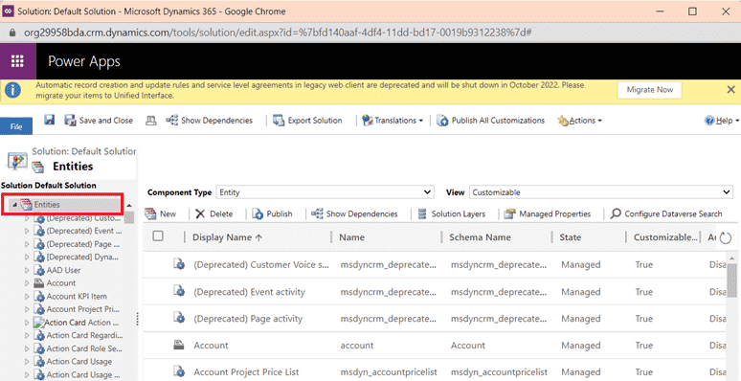Click the Account tree node icon

[x=39, y=283]
